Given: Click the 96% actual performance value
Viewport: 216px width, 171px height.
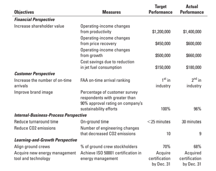Looking at the screenshot, I should click(x=197, y=109).
